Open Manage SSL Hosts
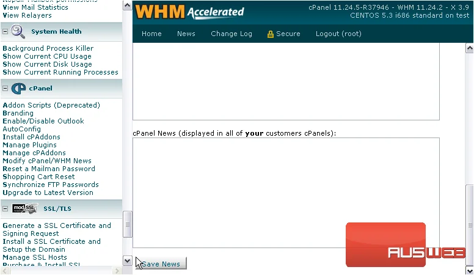This screenshot has height=275, width=474. 34,257
